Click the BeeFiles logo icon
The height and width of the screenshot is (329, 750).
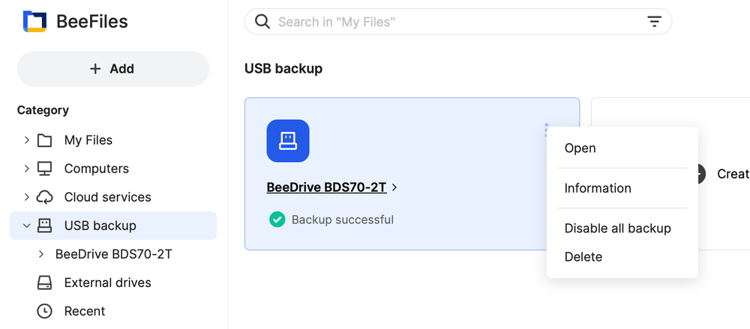34,22
